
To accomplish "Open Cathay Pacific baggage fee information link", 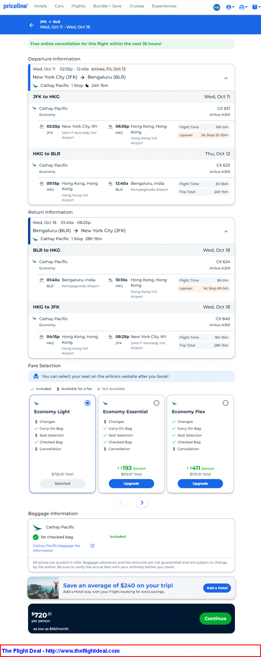I will 56,548.
